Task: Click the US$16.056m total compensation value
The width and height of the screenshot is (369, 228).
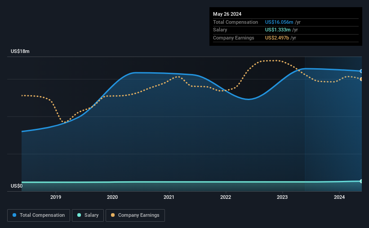Action: [279, 22]
